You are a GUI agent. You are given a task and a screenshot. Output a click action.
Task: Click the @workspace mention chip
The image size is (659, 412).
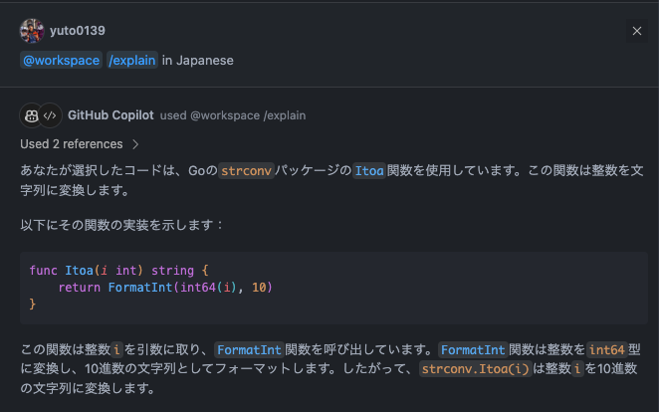point(62,60)
